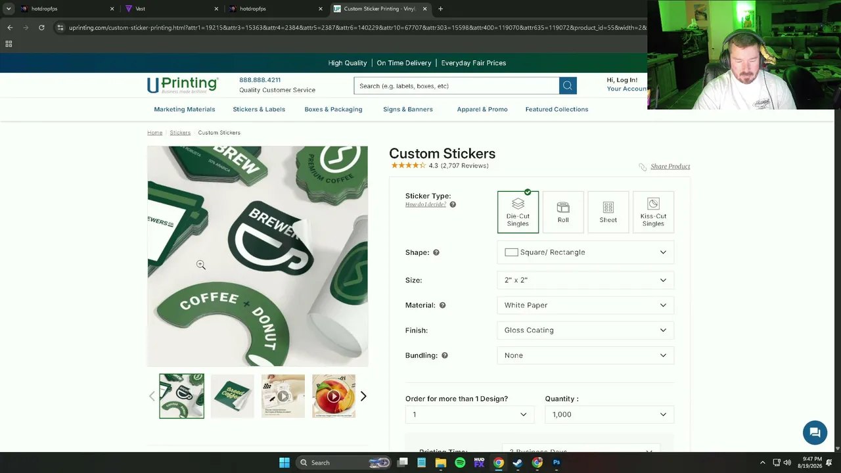This screenshot has height=473, width=841.
Task: Open Boxes & Packaging menu
Action: (x=333, y=109)
